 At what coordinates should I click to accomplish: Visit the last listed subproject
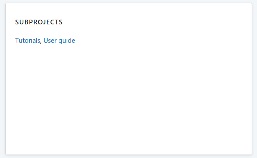click(59, 41)
